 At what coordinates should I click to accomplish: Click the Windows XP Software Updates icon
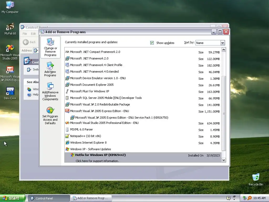(x=67, y=149)
